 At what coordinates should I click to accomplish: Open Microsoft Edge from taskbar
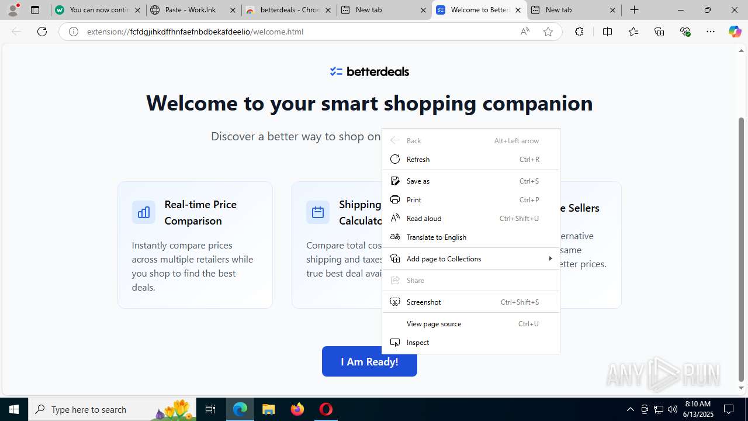pyautogui.click(x=240, y=409)
